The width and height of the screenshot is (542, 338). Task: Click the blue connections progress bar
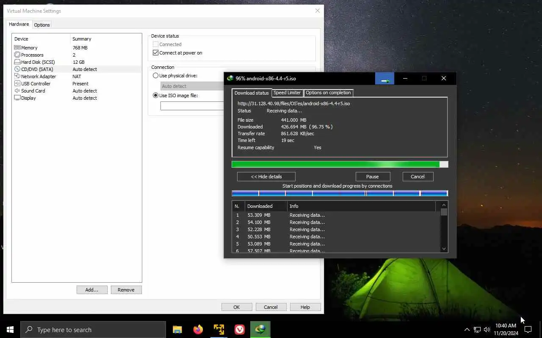click(x=340, y=194)
